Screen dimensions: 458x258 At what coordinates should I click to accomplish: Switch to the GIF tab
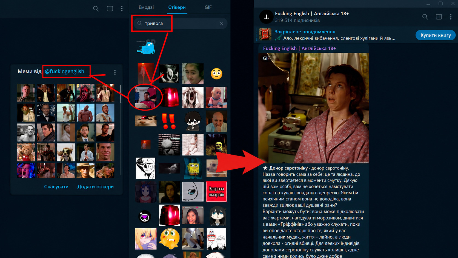[x=208, y=7]
